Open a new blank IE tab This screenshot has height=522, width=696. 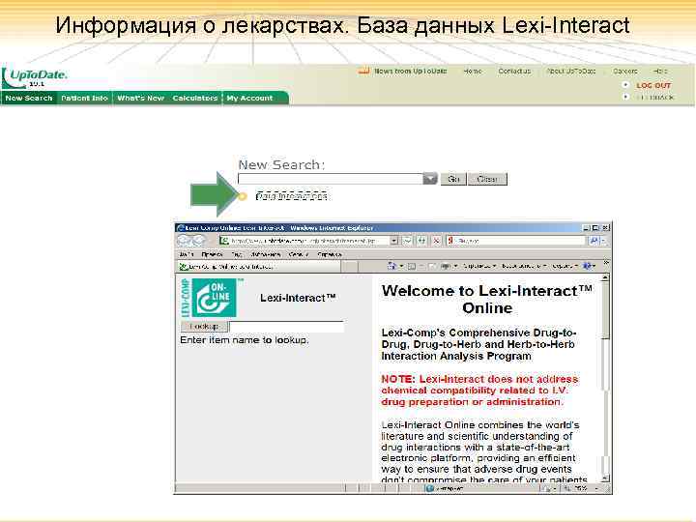pos(349,267)
